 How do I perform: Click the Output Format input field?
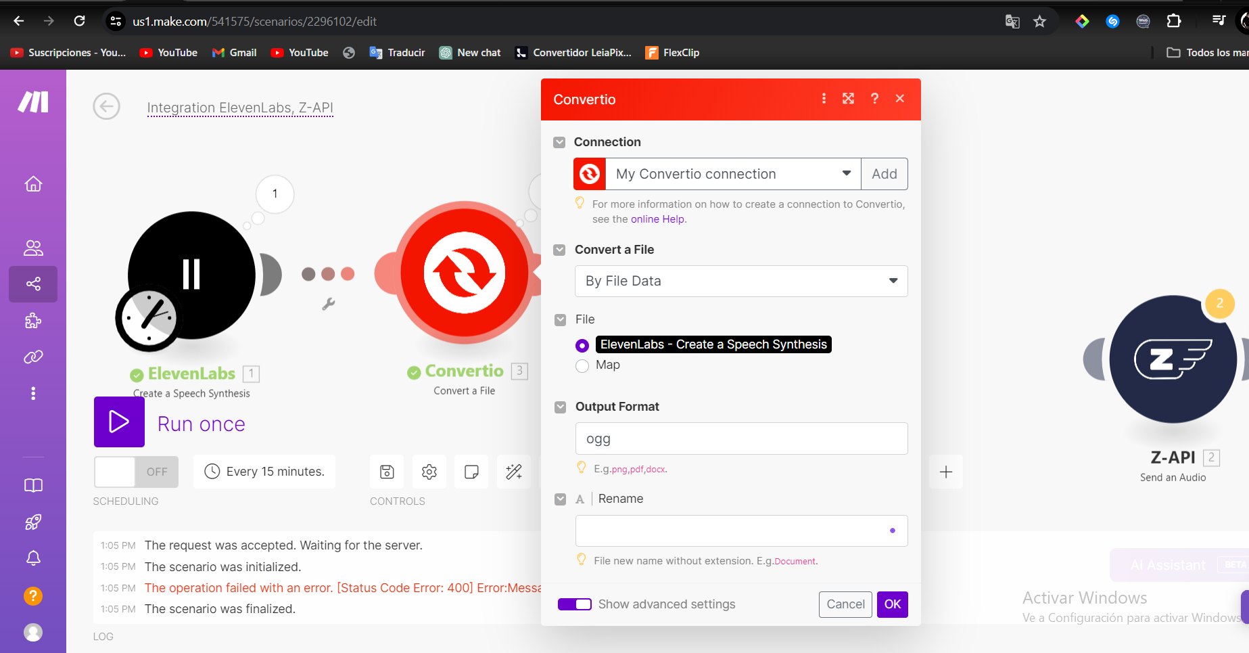(x=741, y=438)
